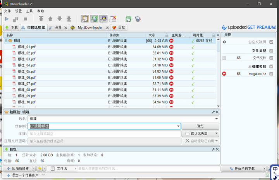
Task: Open the 默认优先级 priority dropdown
Action: 216,134
